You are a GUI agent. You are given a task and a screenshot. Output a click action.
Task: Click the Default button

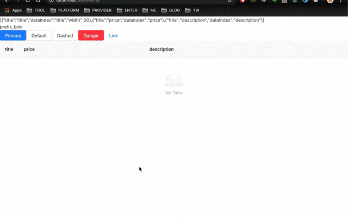tap(39, 35)
